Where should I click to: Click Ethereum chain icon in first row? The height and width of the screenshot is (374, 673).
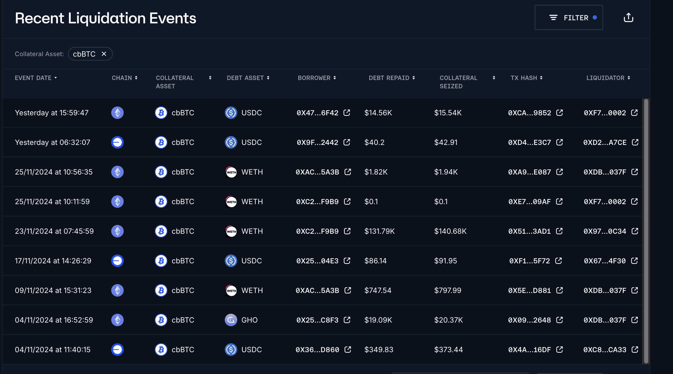(117, 113)
